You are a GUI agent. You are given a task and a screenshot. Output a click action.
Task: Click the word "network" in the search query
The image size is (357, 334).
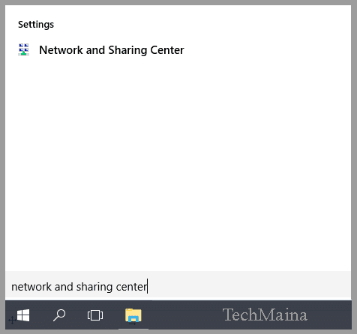[x=31, y=287]
